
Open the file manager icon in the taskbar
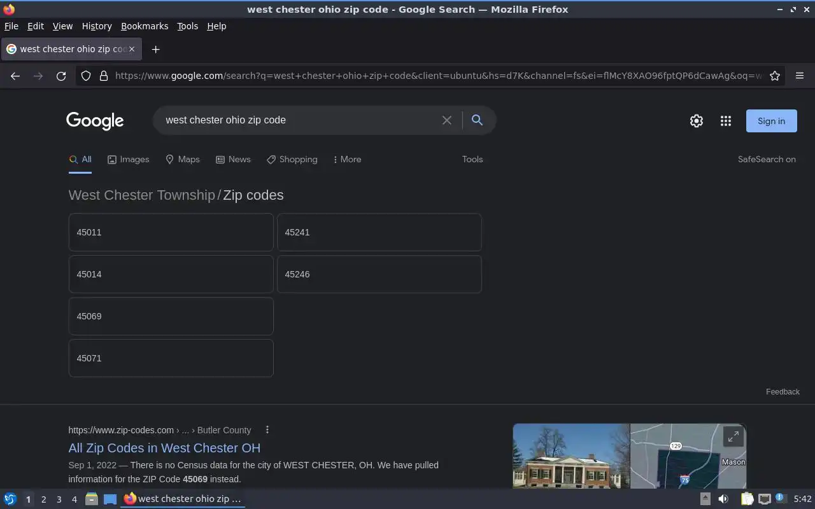[x=92, y=499]
